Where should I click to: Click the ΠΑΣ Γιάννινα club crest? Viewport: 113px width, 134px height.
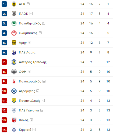[x=14, y=110]
